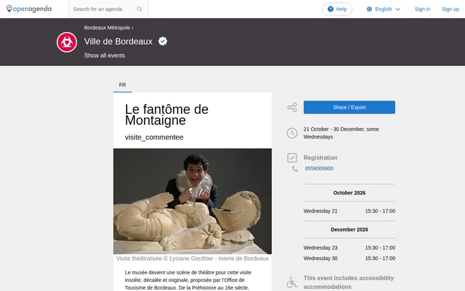Click the question mark Help icon
Image resolution: width=465 pixels, height=291 pixels.
[331, 9]
